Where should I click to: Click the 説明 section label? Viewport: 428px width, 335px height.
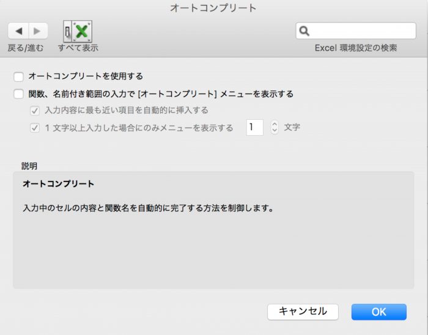(29, 166)
